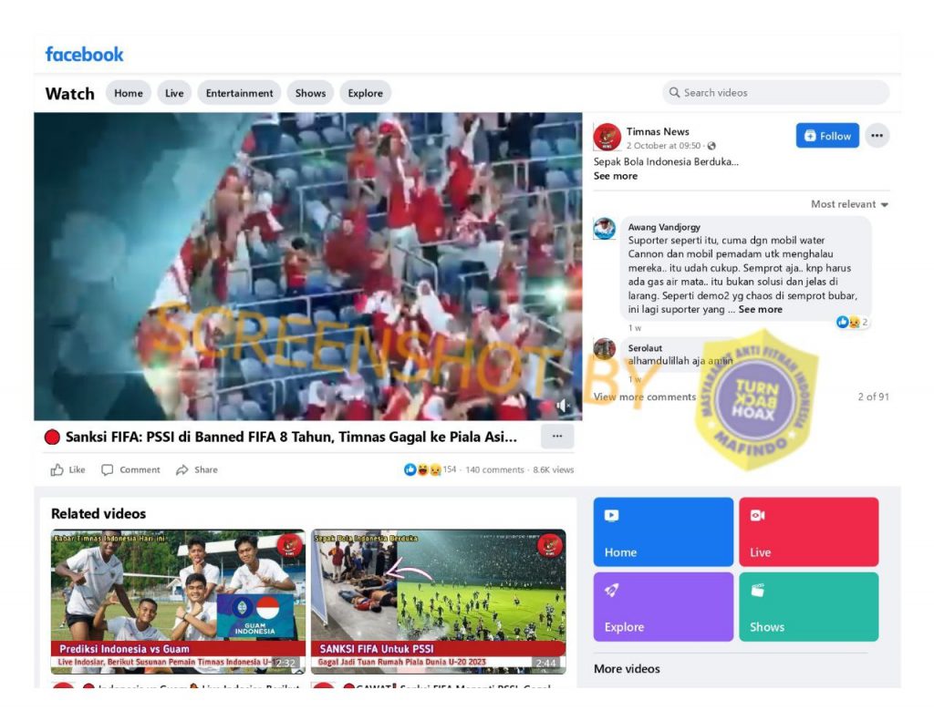934x721 pixels.
Task: Click View more comments
Action: click(x=645, y=397)
